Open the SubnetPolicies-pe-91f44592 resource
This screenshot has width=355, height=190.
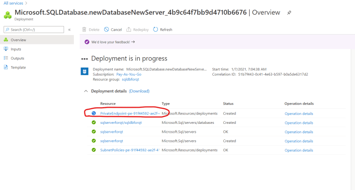[130, 150]
